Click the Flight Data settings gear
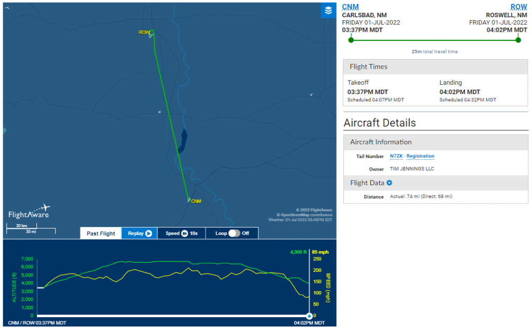Screen dimensions: 532x328 (389, 183)
